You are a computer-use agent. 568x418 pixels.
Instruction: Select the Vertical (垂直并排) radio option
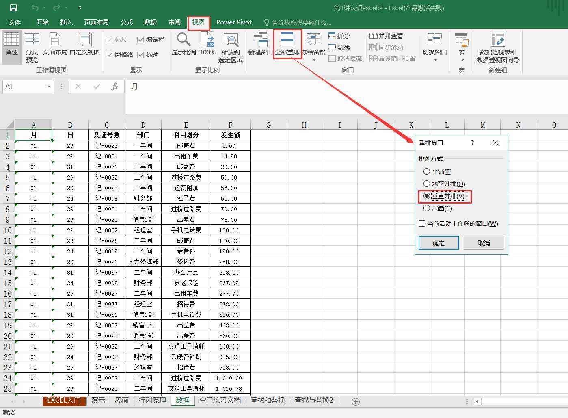[x=427, y=196]
